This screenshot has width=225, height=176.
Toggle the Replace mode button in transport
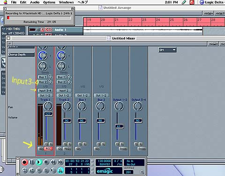click(x=39, y=170)
